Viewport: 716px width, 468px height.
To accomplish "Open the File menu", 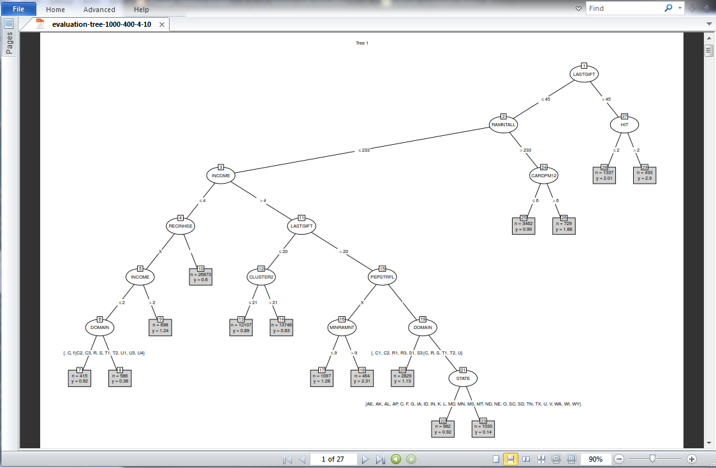I will point(17,9).
